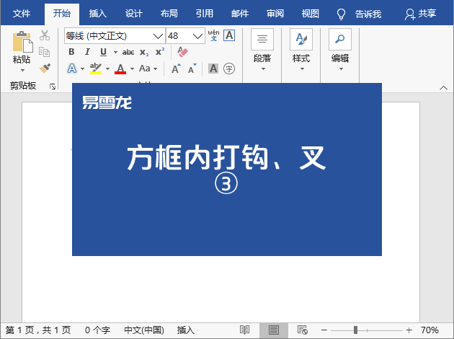Image resolution: width=454 pixels, height=339 pixels.
Task: Switch to the View (视图) tab
Action: (311, 13)
